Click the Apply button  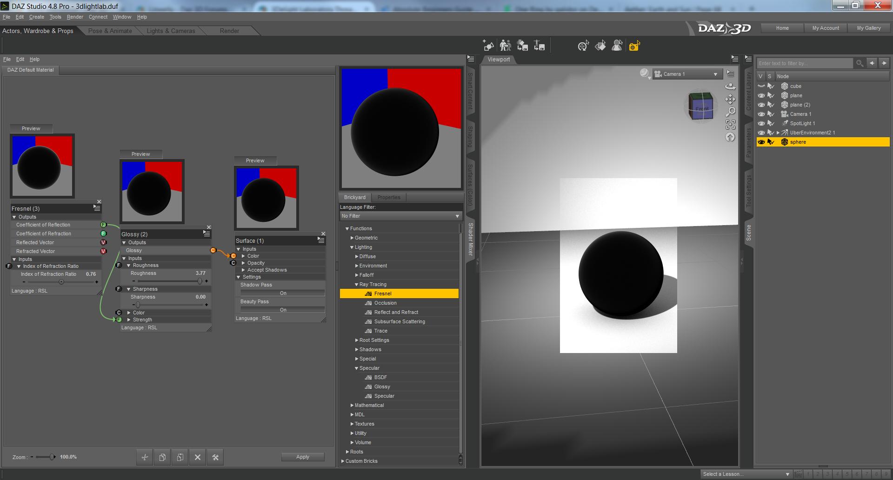coord(302,457)
